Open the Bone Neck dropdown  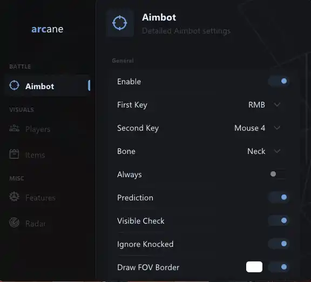pyautogui.click(x=264, y=151)
